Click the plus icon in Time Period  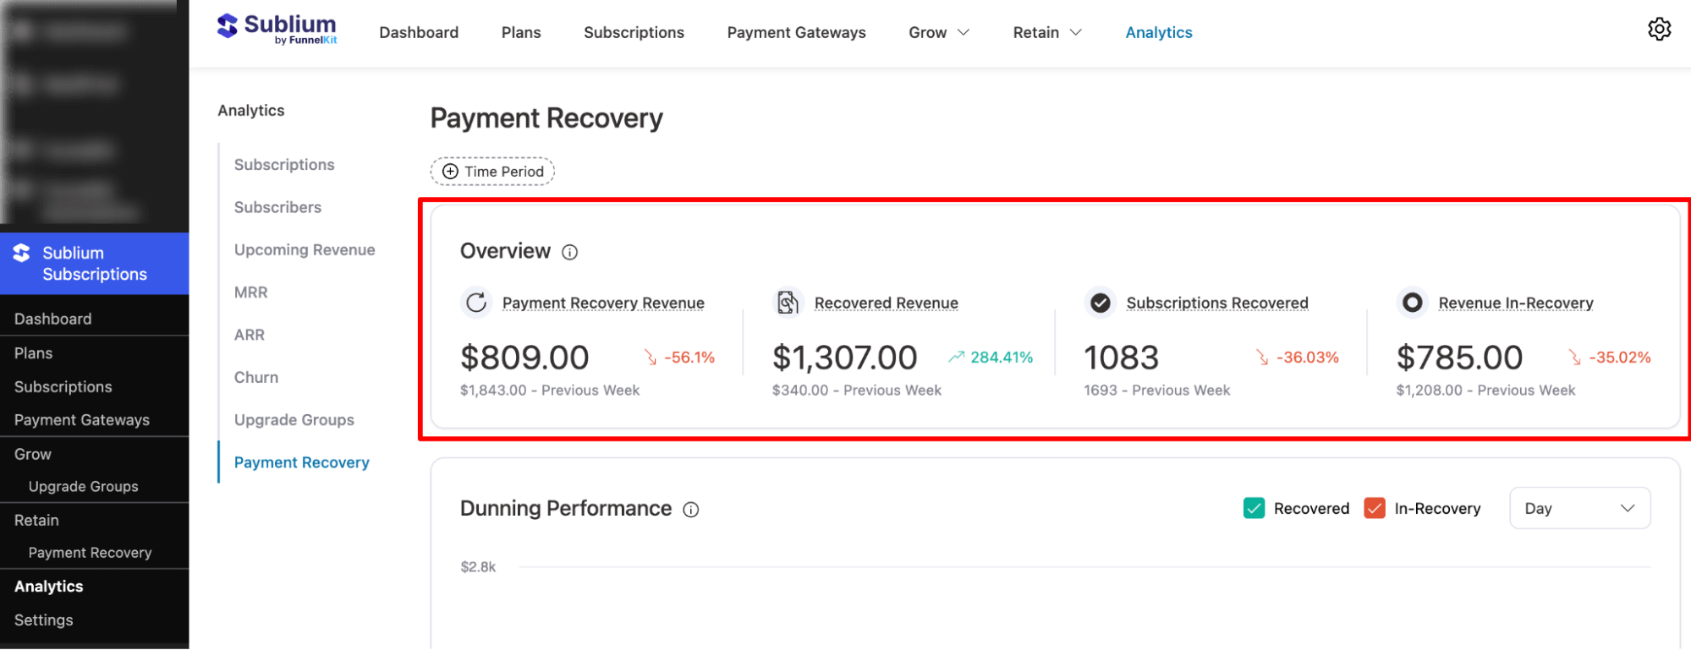(x=450, y=172)
